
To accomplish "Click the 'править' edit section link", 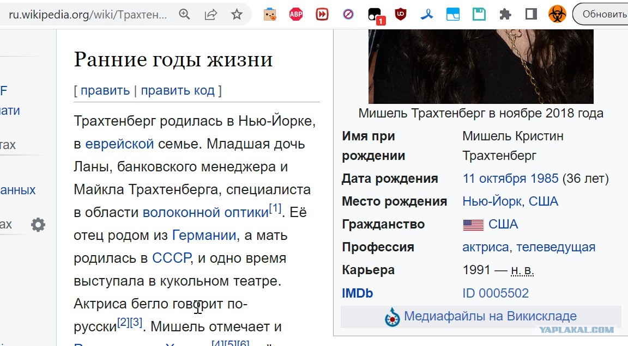I will tap(105, 90).
